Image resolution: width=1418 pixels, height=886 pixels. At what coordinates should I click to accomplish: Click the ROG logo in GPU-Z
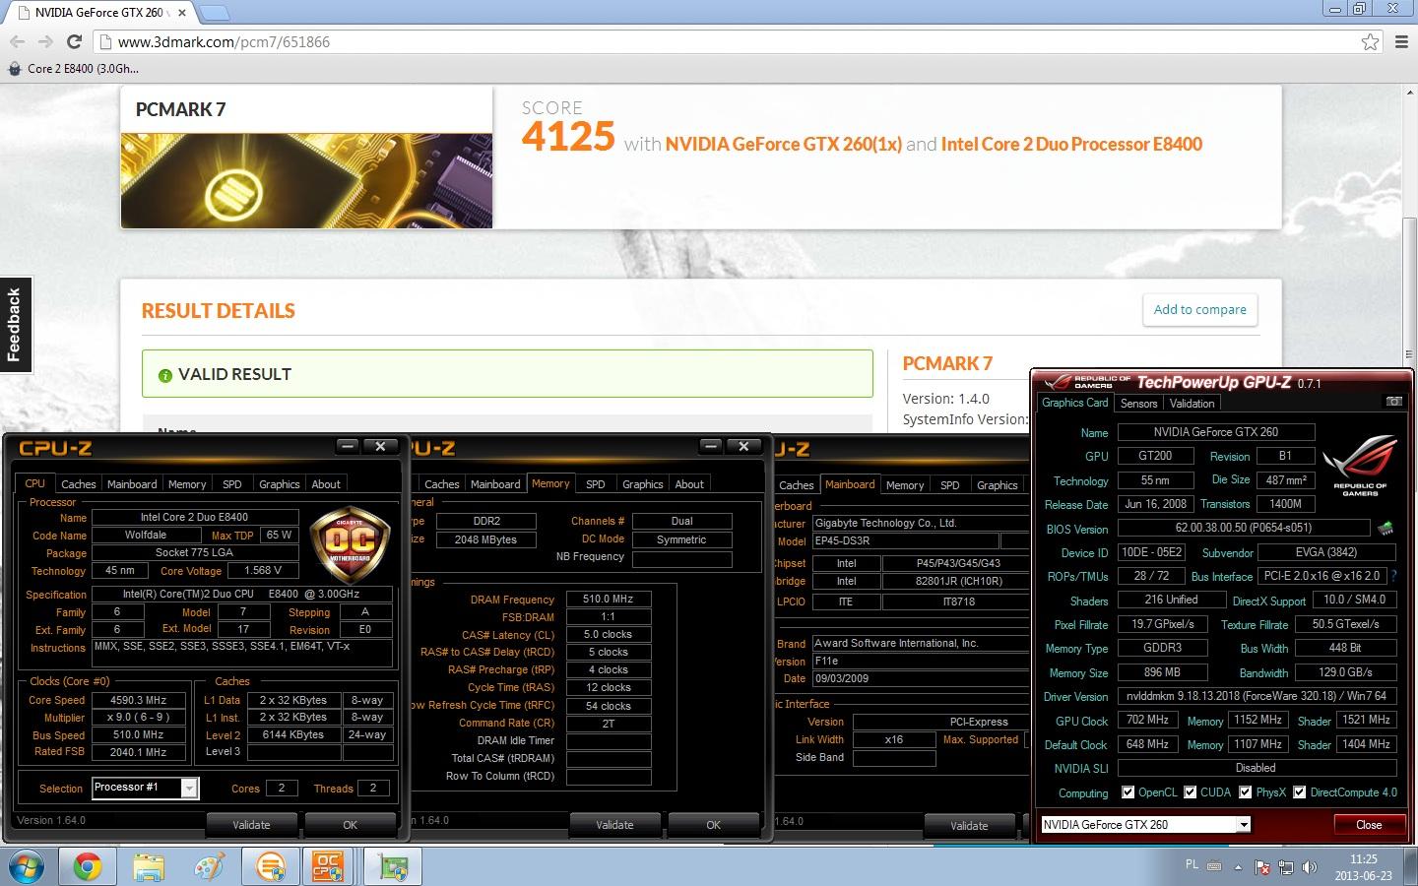[1359, 464]
